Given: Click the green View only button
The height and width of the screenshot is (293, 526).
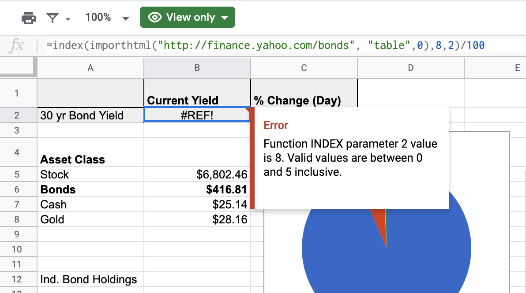Looking at the screenshot, I should point(187,18).
